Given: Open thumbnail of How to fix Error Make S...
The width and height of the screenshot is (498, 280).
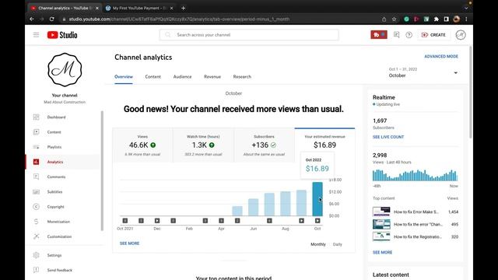Looking at the screenshot, I should (381, 212).
